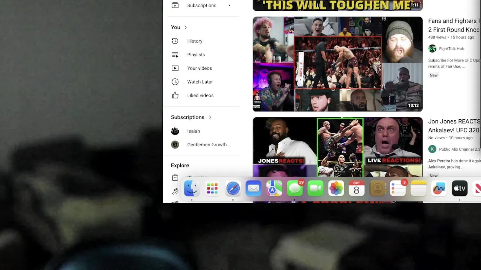Open Photos from the dock

pos(336,189)
